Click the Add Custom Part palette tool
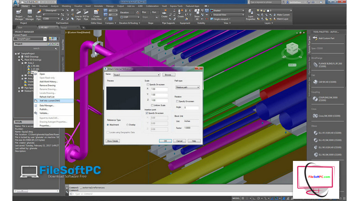This screenshot has width=359, height=201. coord(323,38)
